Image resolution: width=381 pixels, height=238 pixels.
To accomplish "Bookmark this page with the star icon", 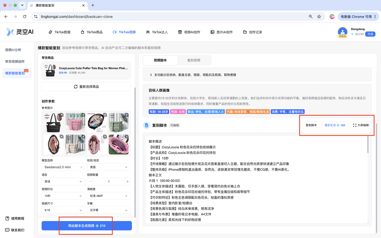I will click(x=319, y=17).
